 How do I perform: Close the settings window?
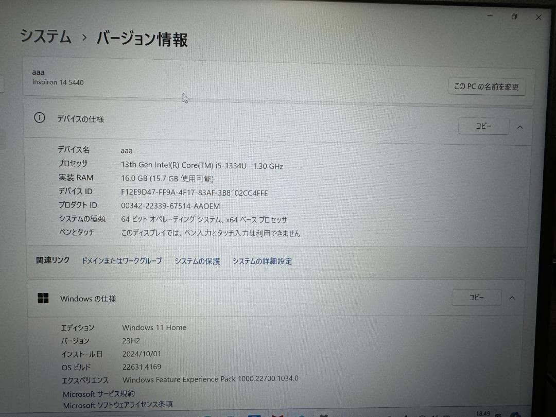pos(538,17)
